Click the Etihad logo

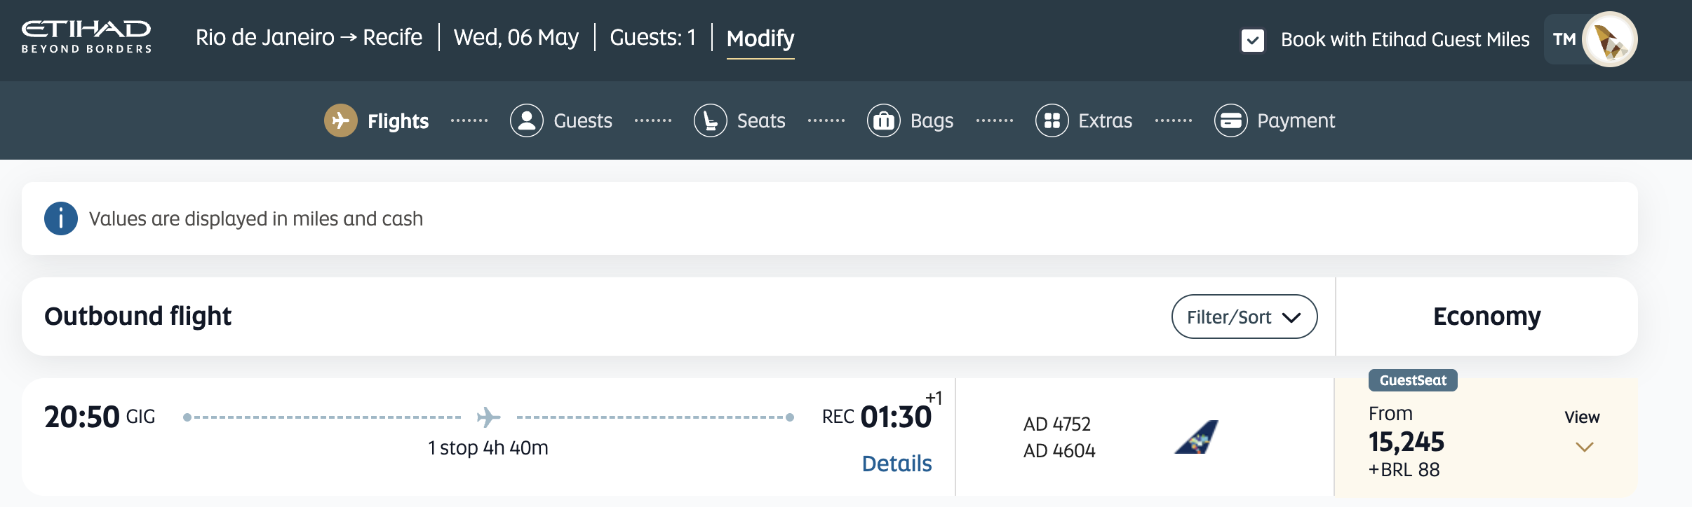(86, 37)
